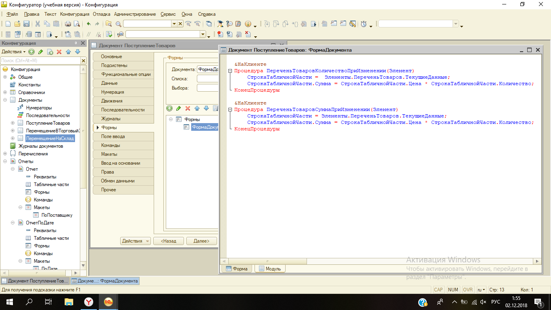The width and height of the screenshot is (551, 310).
Task: Open Task View from the taskbar
Action: 48,302
